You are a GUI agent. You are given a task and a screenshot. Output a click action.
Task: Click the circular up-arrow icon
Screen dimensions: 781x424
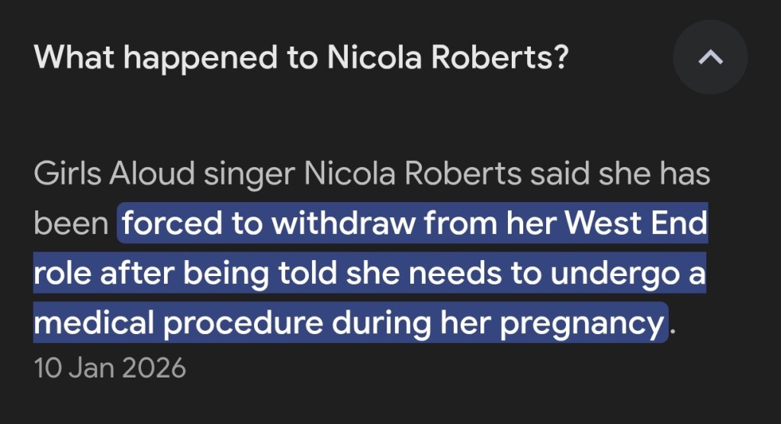(710, 58)
